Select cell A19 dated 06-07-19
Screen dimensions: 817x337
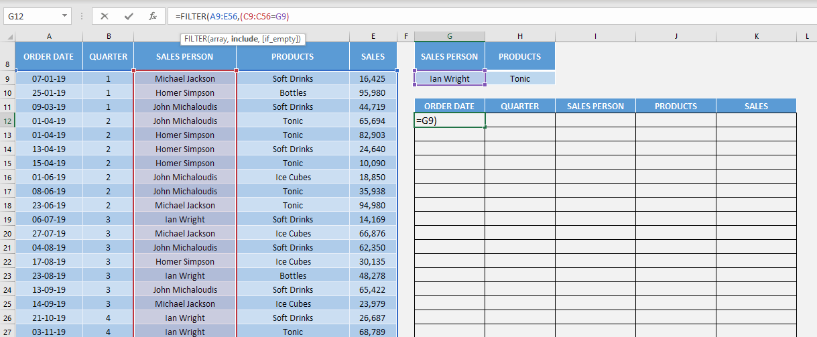(x=49, y=220)
